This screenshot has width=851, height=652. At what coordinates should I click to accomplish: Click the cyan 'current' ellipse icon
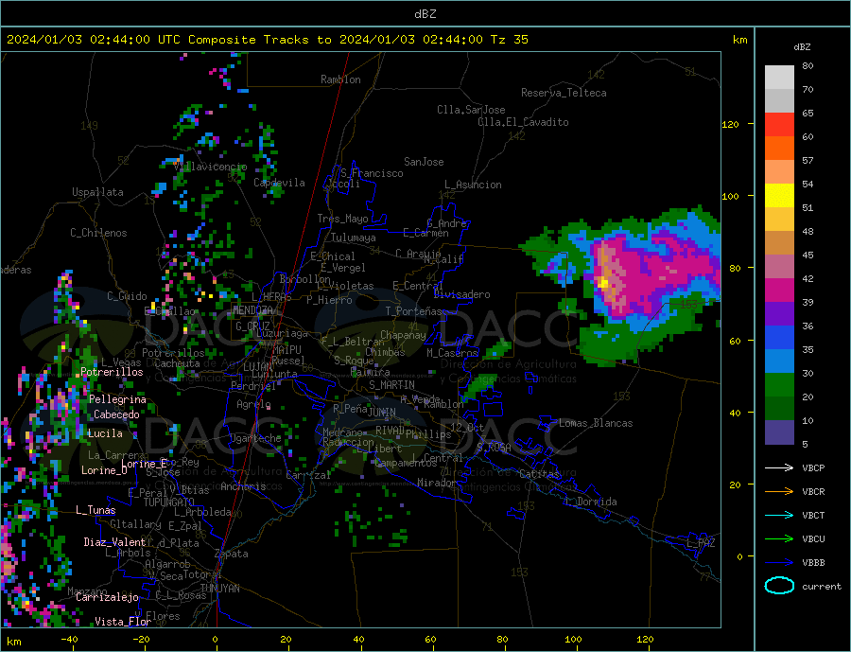pos(779,586)
